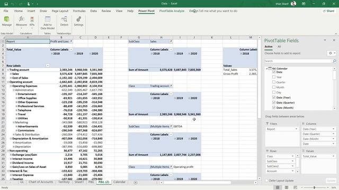This screenshot has height=190, width=339.
Task: Click the Search box in PivotTable Fields
Action: click(x=298, y=61)
